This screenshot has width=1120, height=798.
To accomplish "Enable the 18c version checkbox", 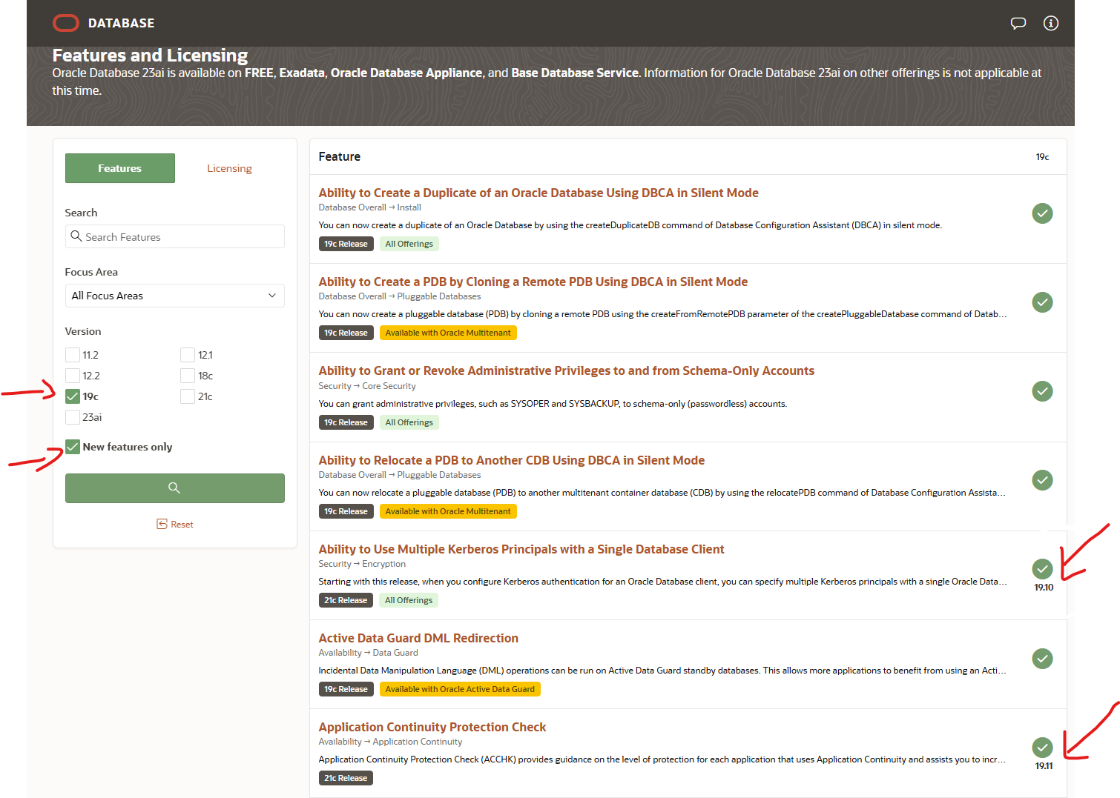I will pyautogui.click(x=188, y=376).
